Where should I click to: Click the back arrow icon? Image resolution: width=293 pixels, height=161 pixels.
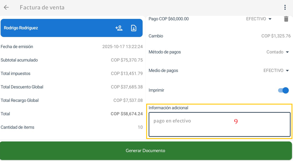point(6,7)
